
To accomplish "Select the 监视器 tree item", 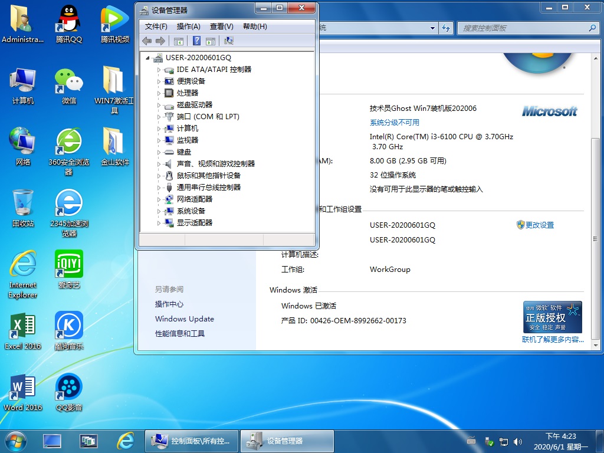I will [187, 140].
